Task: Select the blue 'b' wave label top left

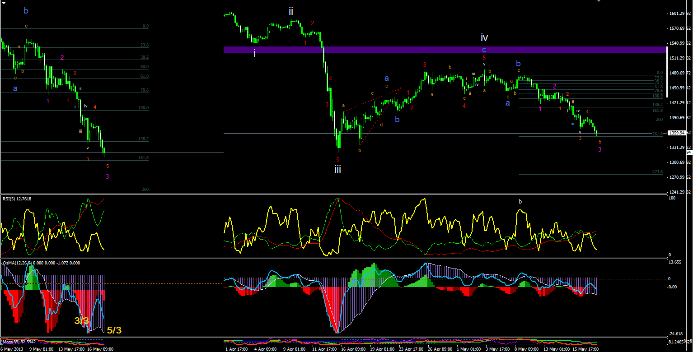Action: [26, 10]
